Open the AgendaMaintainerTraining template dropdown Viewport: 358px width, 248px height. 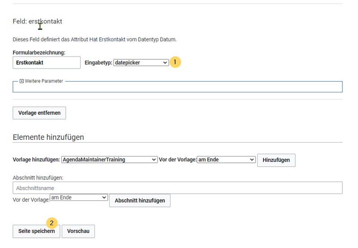(x=109, y=160)
